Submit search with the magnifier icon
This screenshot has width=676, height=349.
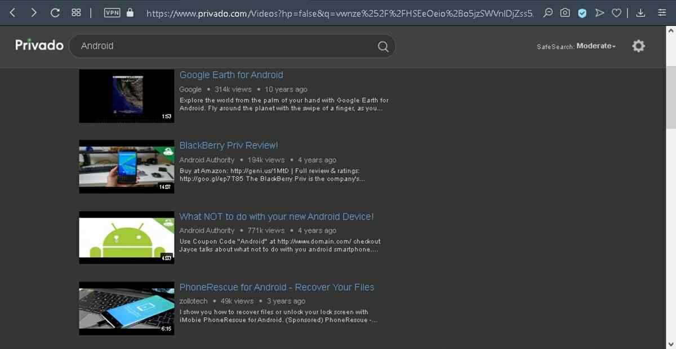(x=383, y=47)
